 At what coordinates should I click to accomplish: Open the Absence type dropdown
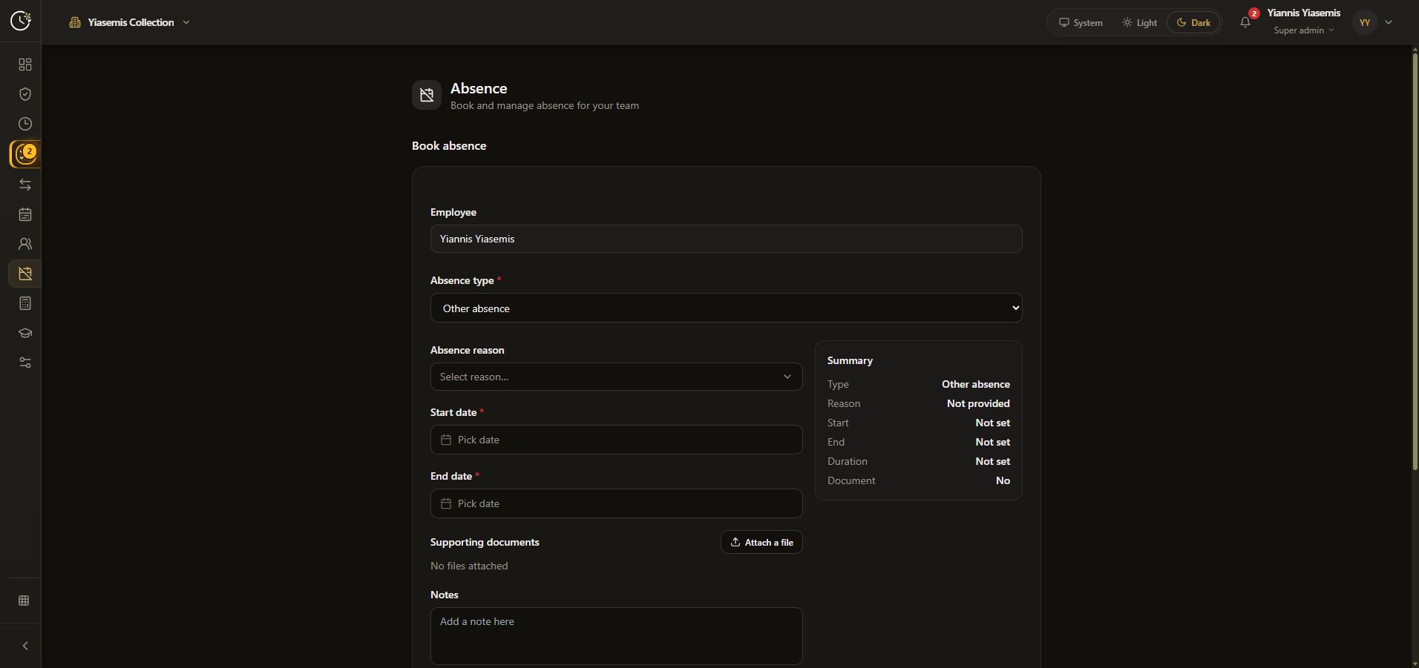[726, 308]
